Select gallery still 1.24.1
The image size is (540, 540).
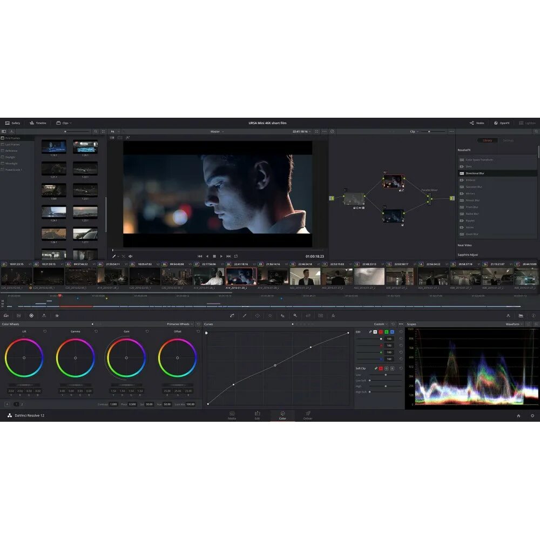click(x=53, y=212)
